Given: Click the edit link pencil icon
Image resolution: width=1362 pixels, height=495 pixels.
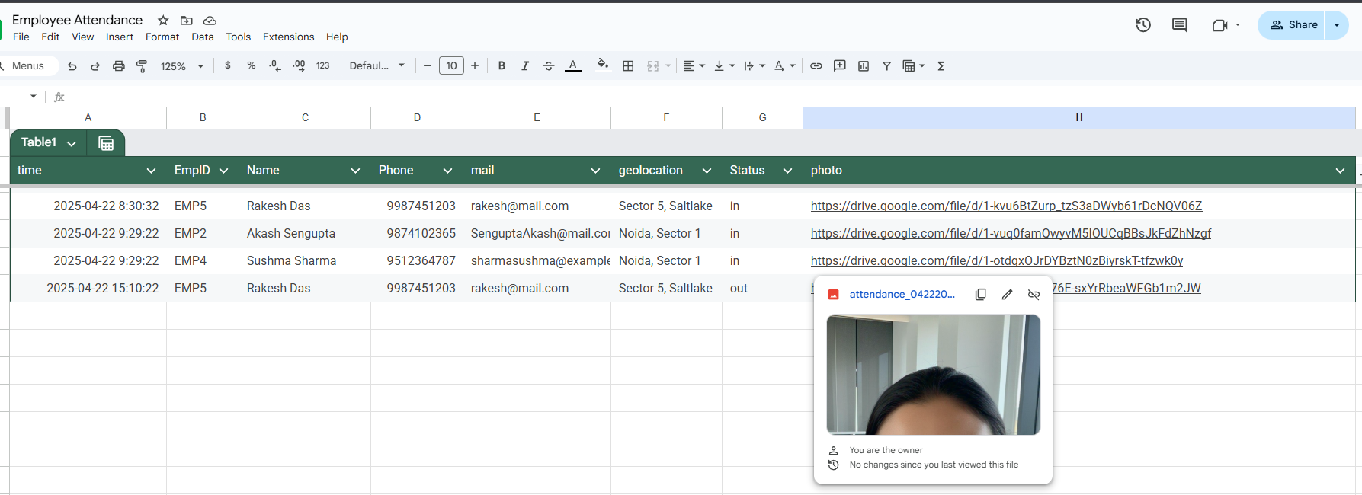Looking at the screenshot, I should [1007, 295].
